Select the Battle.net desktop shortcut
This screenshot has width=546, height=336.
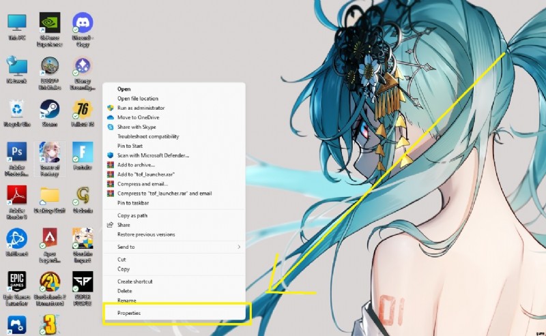pos(17,238)
